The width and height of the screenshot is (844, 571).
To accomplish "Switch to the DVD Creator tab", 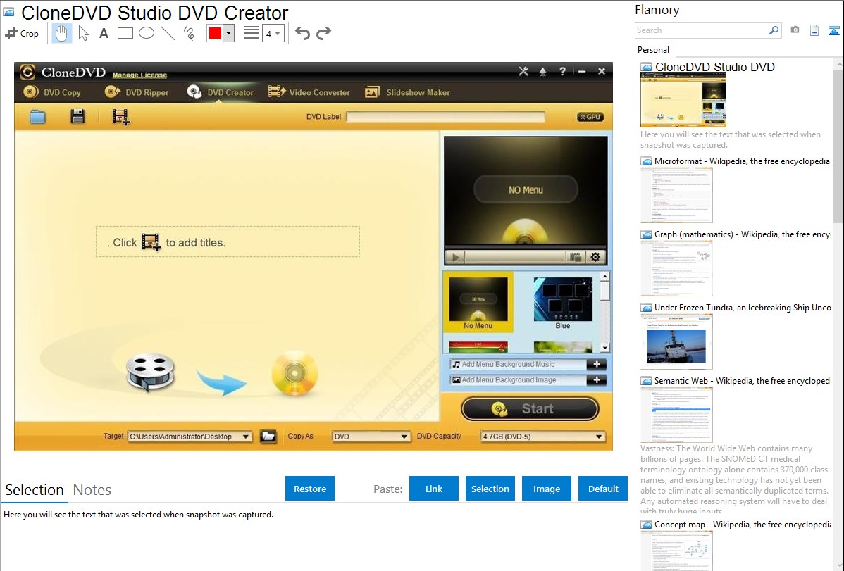I will 220,92.
